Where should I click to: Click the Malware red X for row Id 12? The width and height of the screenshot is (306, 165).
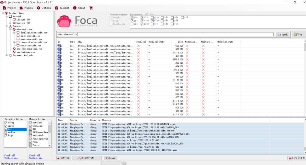tap(203, 87)
